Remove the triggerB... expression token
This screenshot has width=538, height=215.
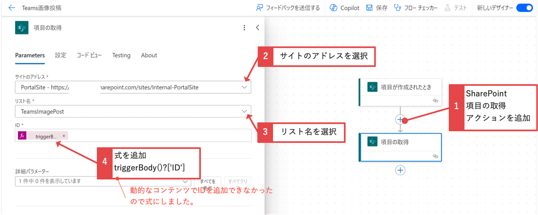[x=64, y=135]
